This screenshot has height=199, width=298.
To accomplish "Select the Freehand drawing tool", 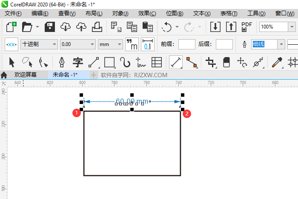I will (141, 62).
